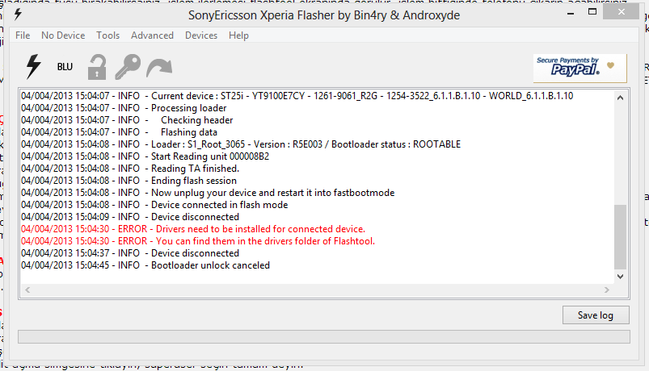Click log line 'Loader : S1_Root_3065'
This screenshot has width=649, height=371.
[x=241, y=144]
